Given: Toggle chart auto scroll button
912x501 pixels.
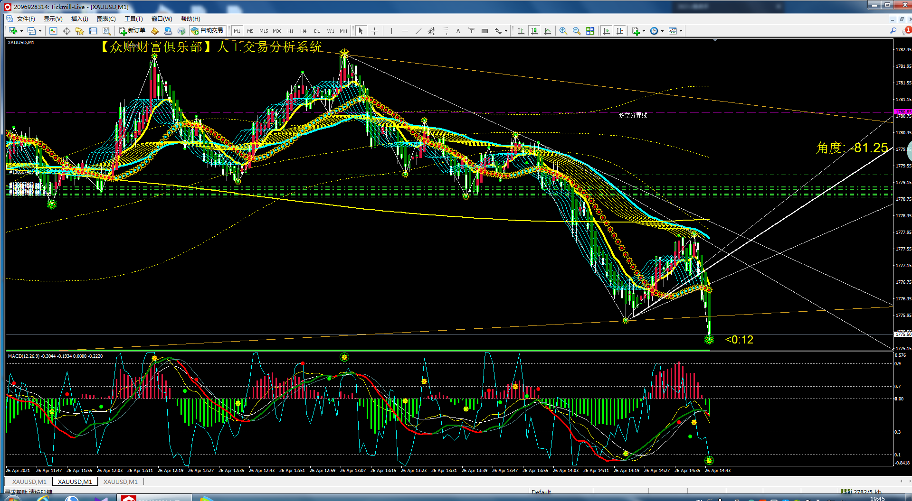Looking at the screenshot, I should 607,31.
